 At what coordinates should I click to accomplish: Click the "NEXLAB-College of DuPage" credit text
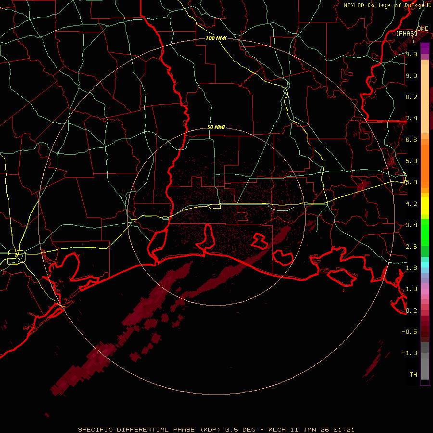[x=383, y=5]
